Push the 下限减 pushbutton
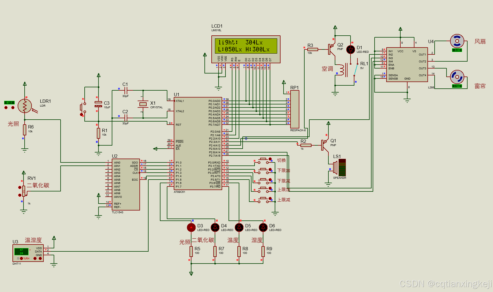This screenshot has height=292, width=493. pos(263,181)
